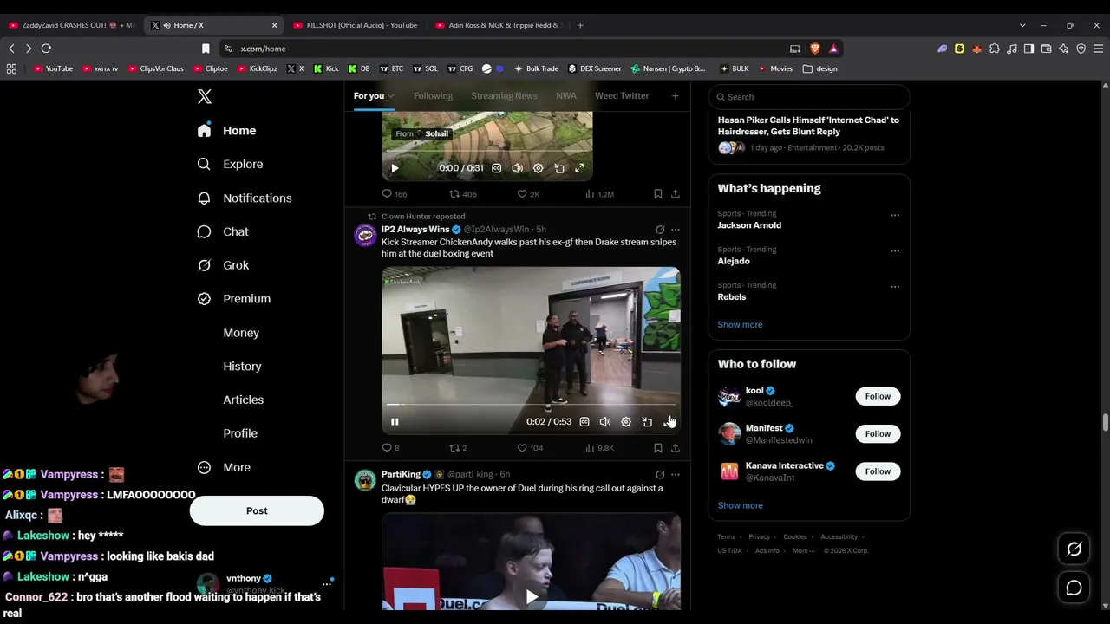Open more options on IP2 Always Wins post
This screenshot has width=1110, height=624.
676,230
